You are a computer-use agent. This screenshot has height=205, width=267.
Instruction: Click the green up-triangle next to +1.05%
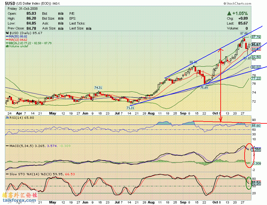pos(229,13)
